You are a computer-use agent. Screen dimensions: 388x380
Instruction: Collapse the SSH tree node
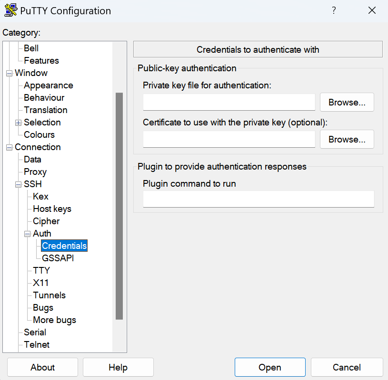coord(18,184)
